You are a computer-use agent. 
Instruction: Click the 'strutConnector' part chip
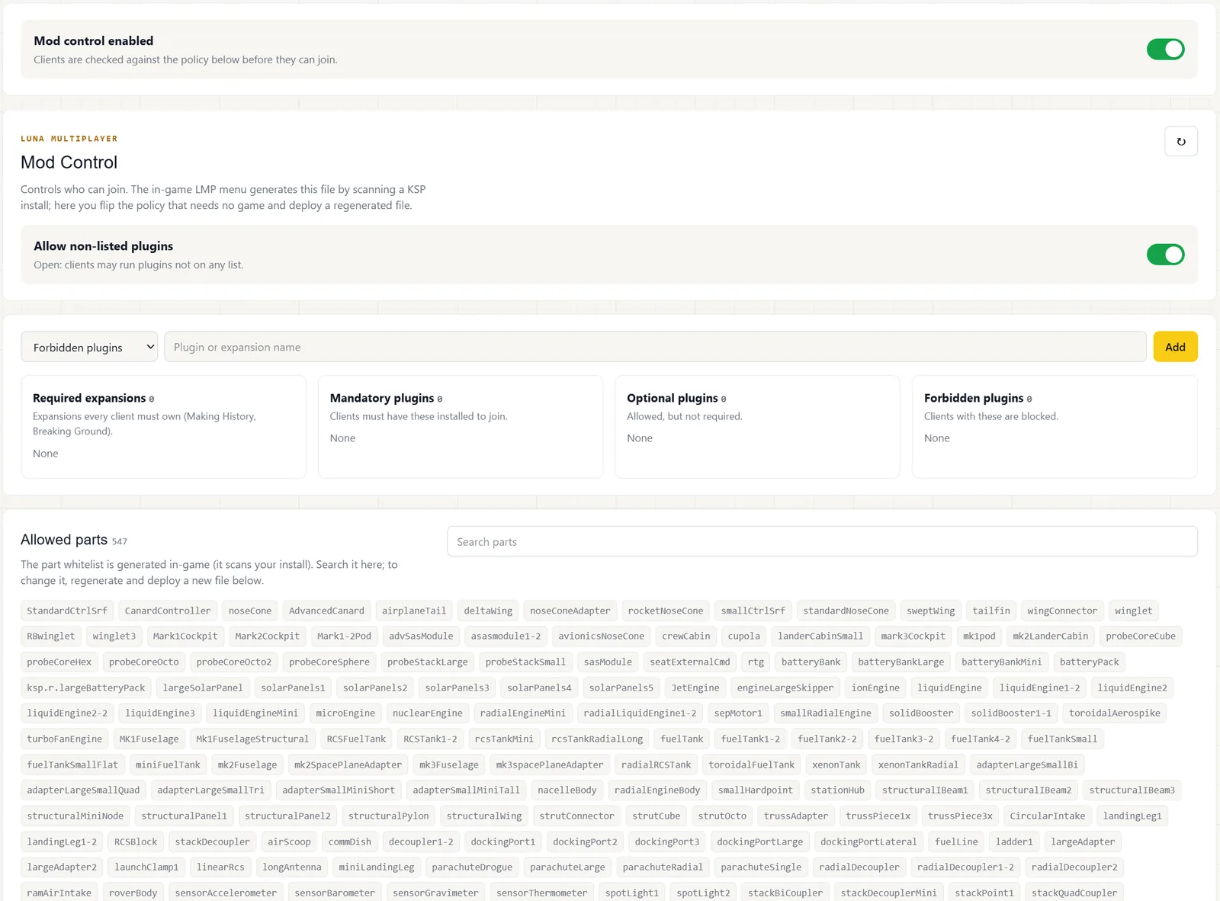click(x=576, y=816)
